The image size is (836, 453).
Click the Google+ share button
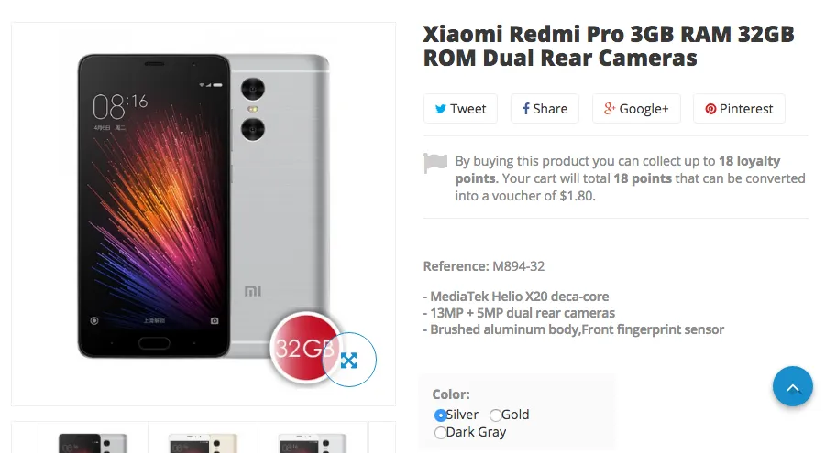pyautogui.click(x=636, y=109)
